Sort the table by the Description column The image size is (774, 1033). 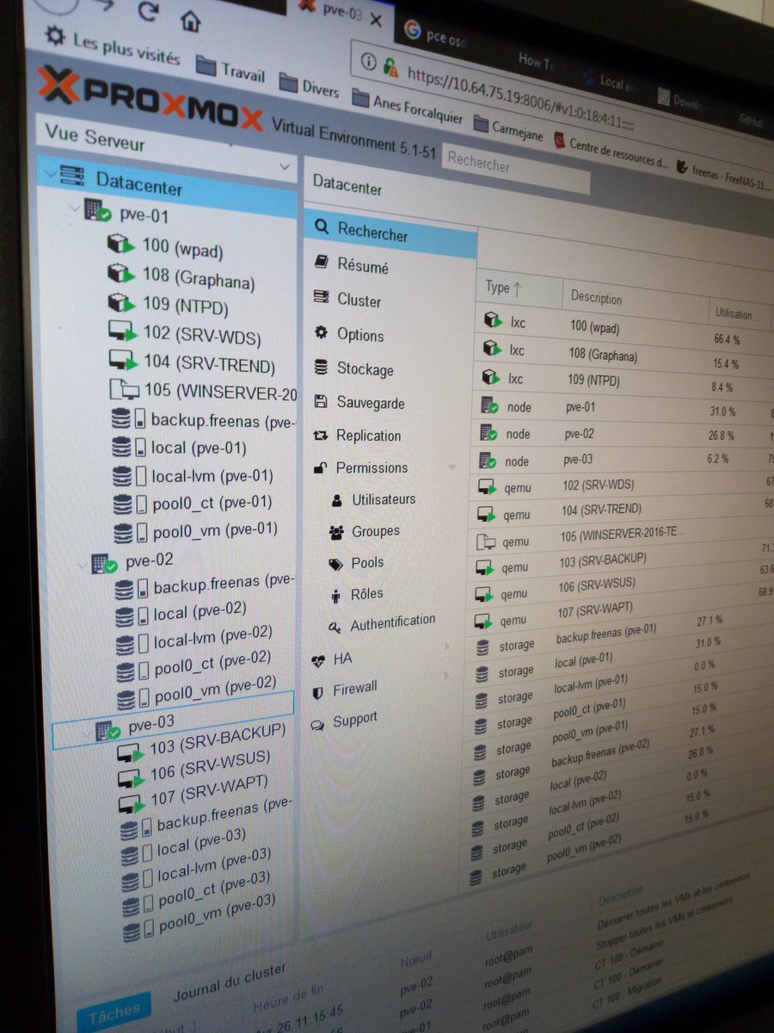click(x=635, y=300)
